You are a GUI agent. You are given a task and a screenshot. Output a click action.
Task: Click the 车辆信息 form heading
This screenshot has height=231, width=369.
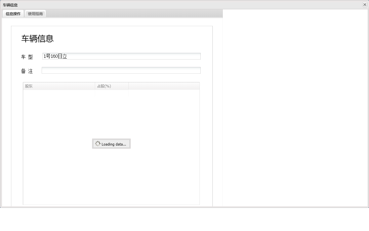click(x=37, y=39)
